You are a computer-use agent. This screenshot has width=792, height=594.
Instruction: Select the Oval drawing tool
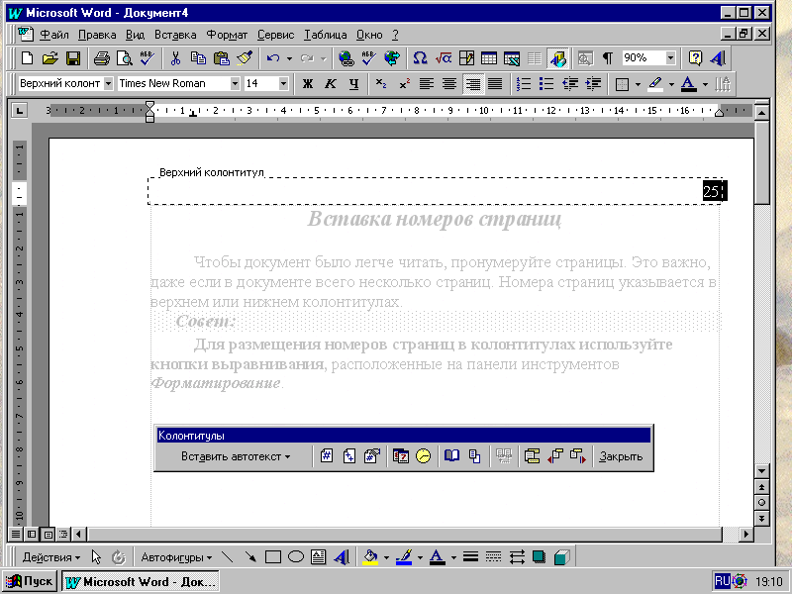(x=295, y=557)
